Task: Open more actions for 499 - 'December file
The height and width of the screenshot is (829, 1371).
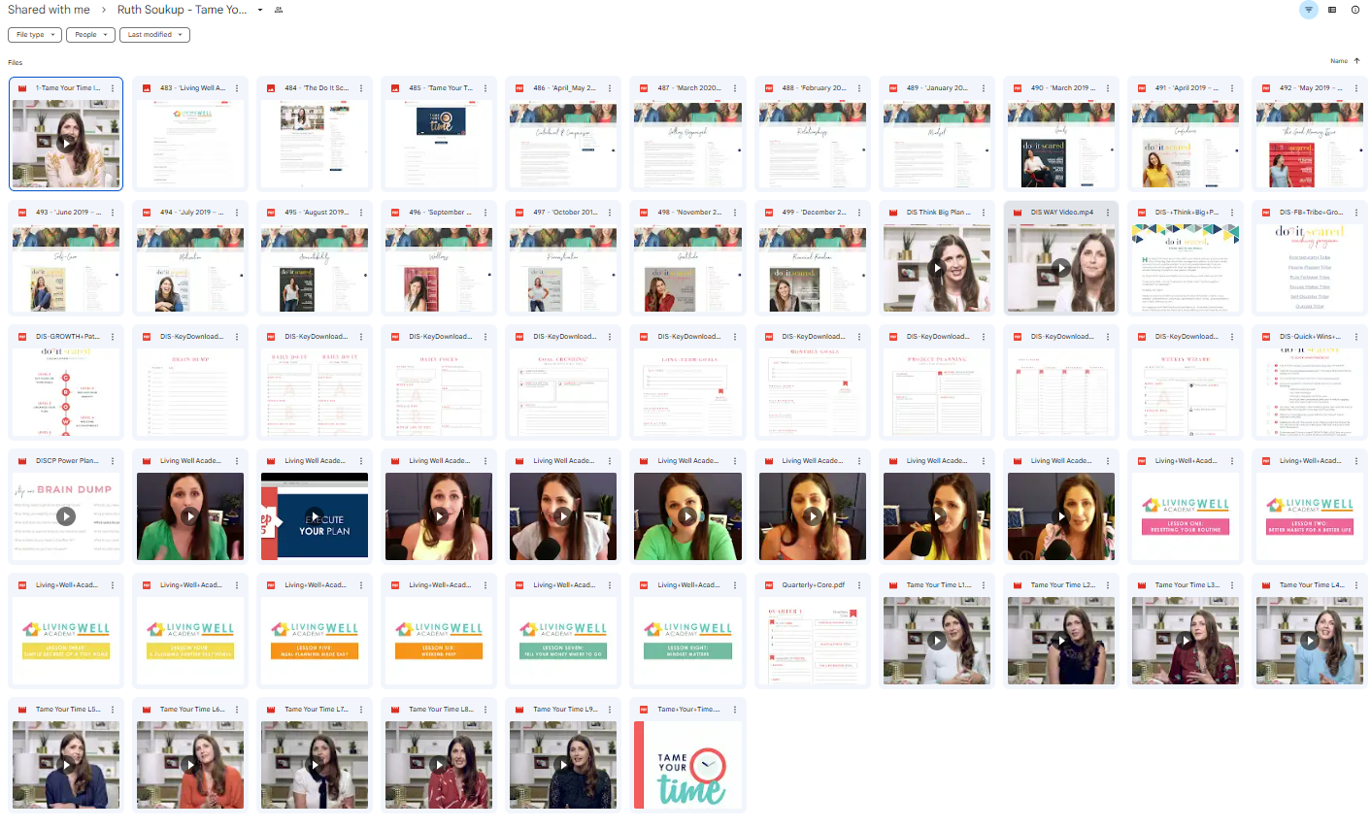Action: tap(859, 213)
